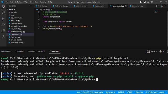Change line endings via CRLF
This screenshot has width=168, height=94.
(130, 92)
